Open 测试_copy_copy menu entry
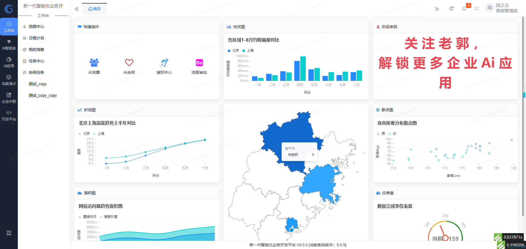This screenshot has width=526, height=249. click(x=43, y=95)
